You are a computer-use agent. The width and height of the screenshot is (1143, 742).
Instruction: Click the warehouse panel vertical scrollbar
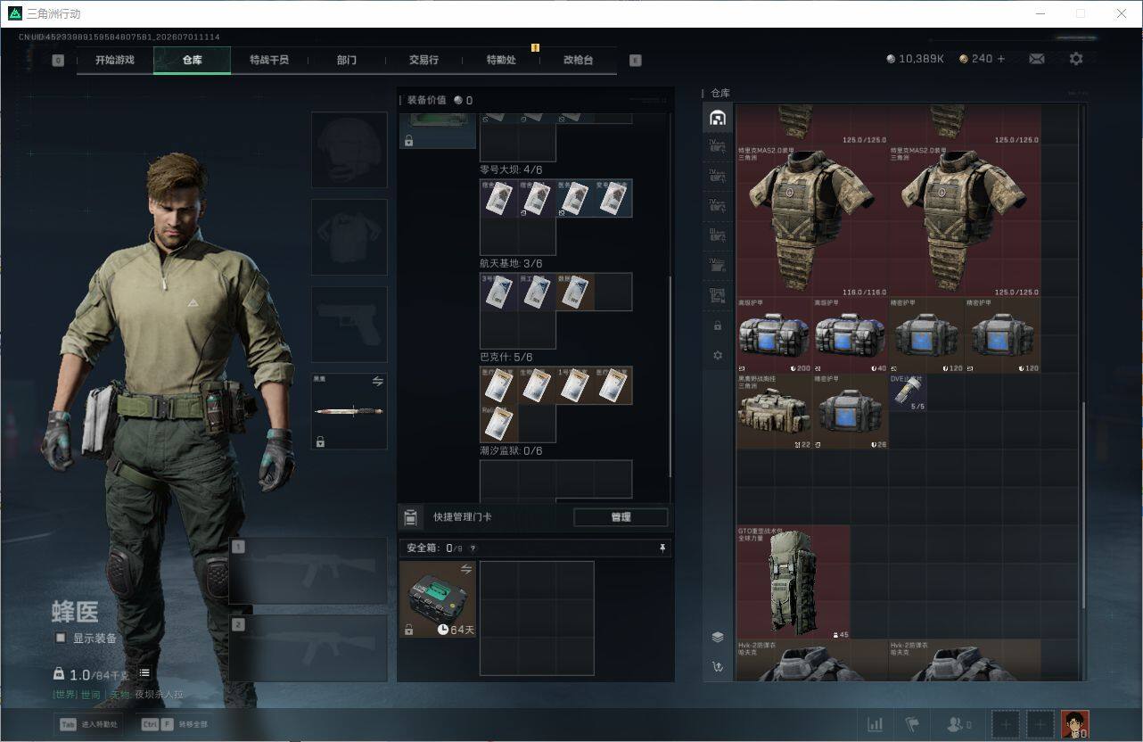[1083, 506]
